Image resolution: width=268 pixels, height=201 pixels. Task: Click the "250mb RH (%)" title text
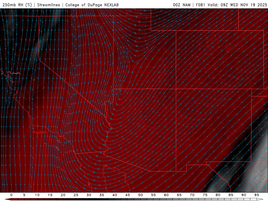pos(17,5)
